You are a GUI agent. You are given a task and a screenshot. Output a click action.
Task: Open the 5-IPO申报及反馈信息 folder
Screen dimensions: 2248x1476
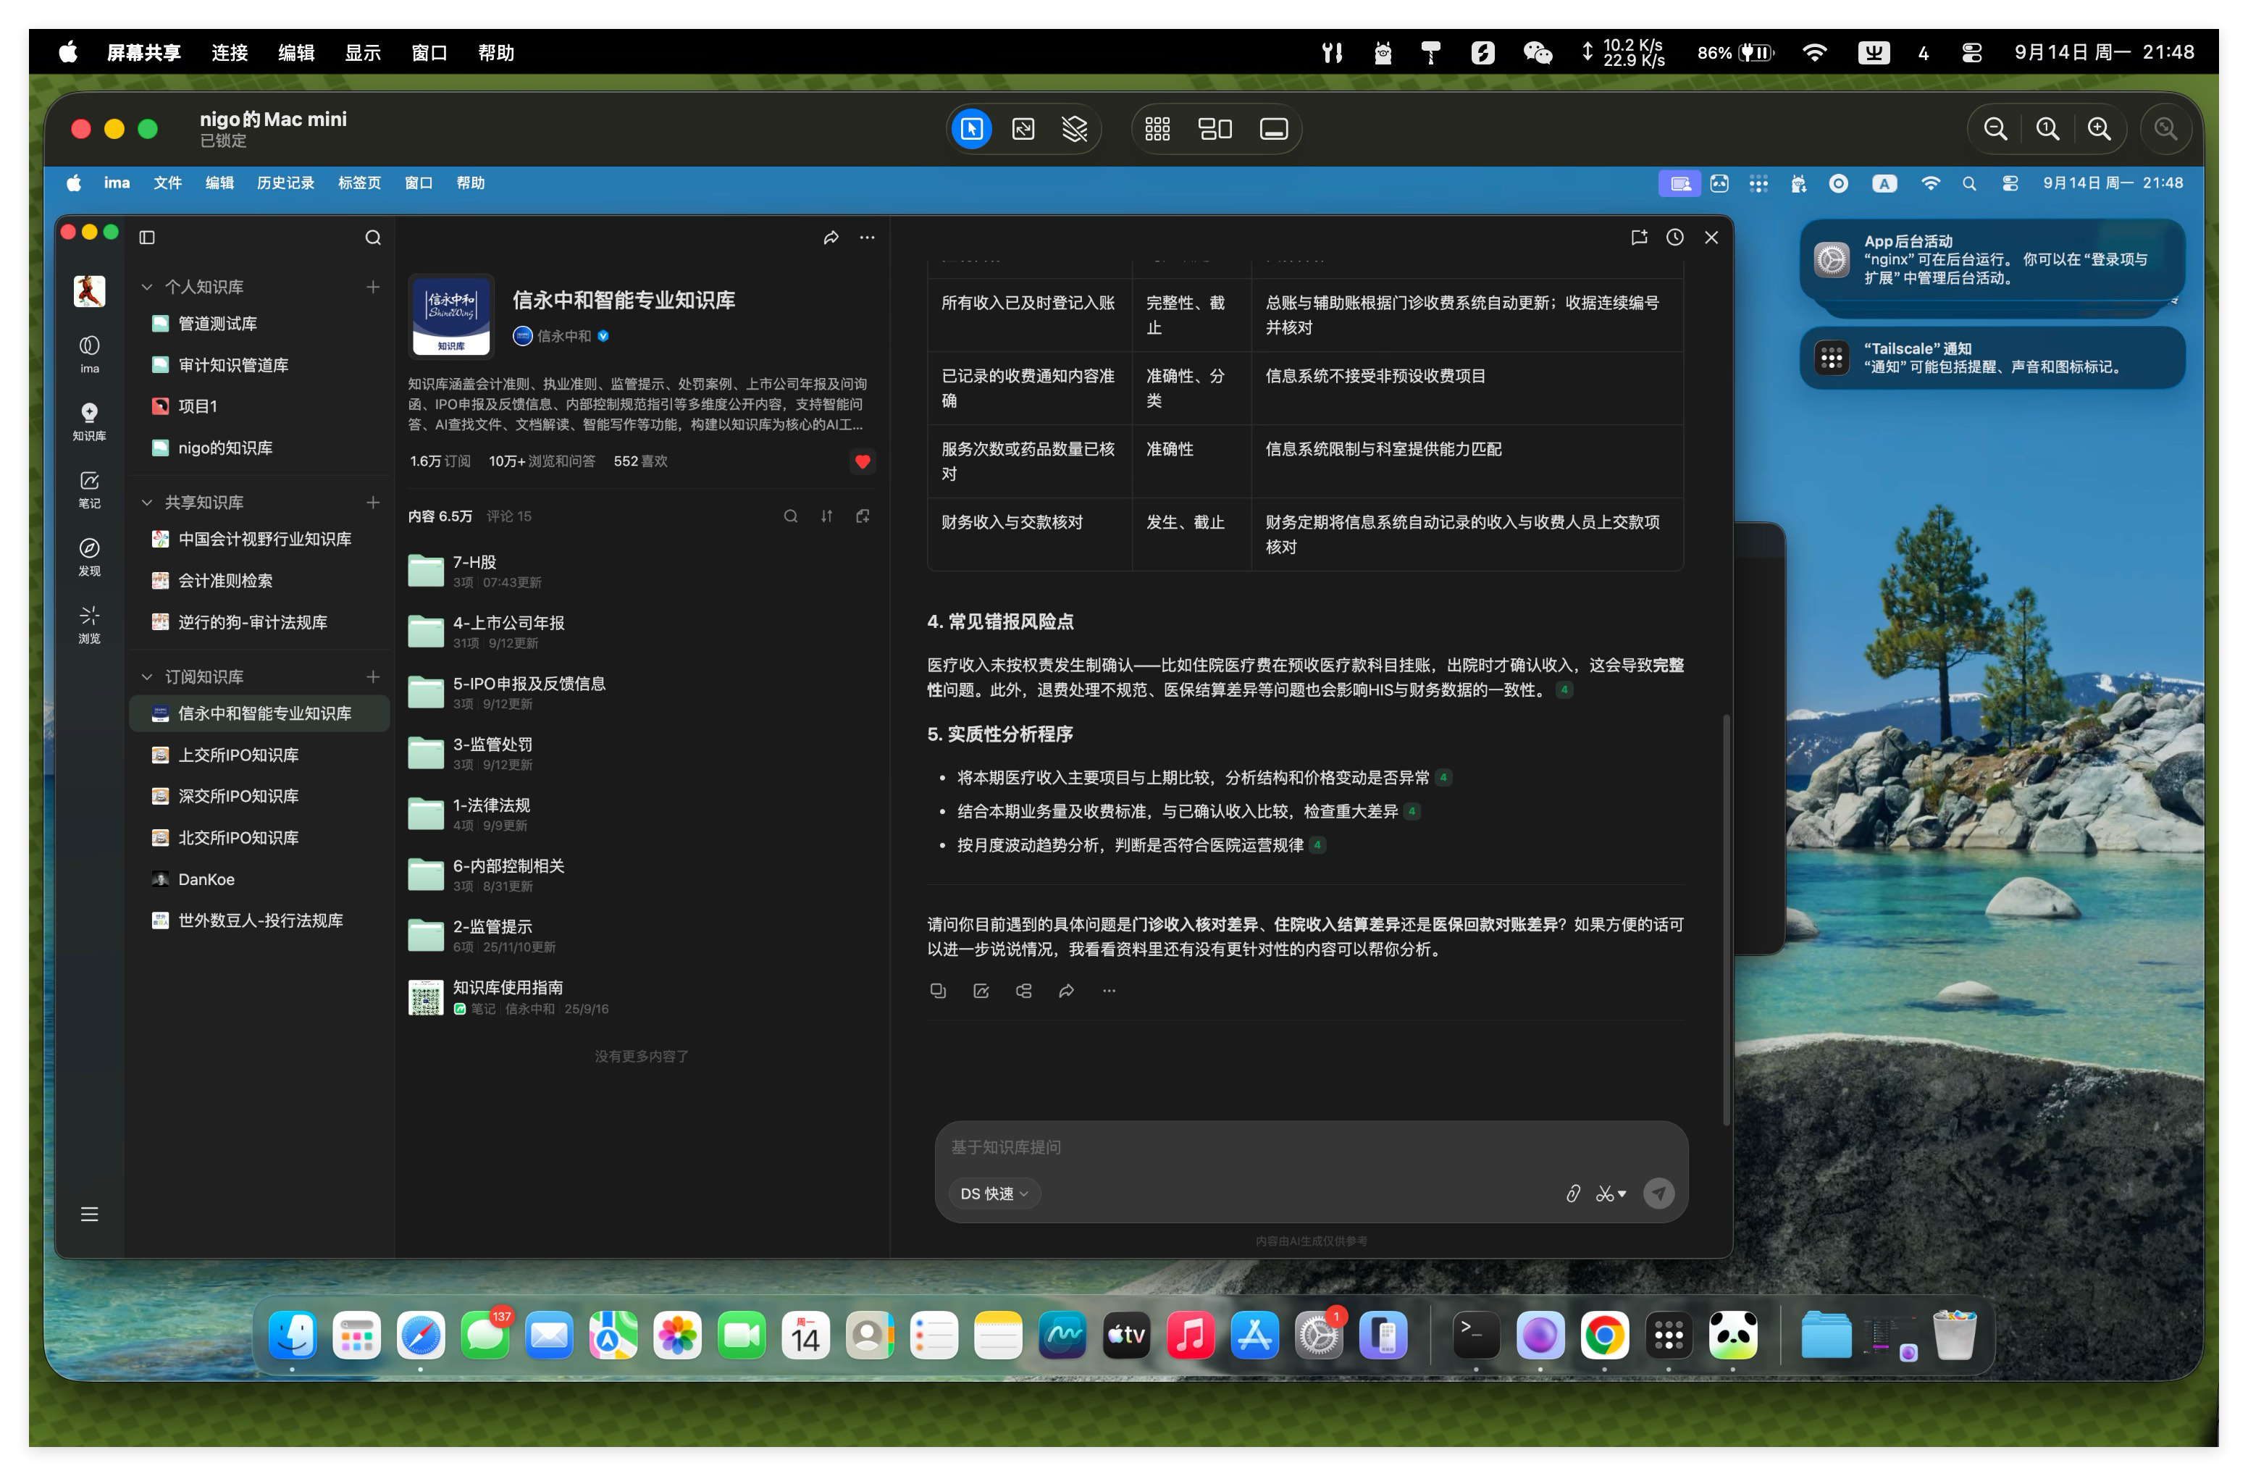click(x=642, y=692)
